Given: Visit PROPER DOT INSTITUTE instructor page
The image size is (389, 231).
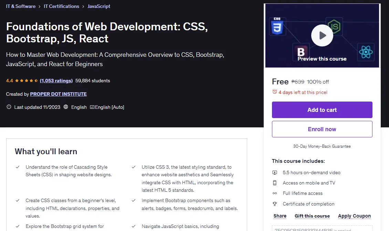Looking at the screenshot, I should click(58, 94).
